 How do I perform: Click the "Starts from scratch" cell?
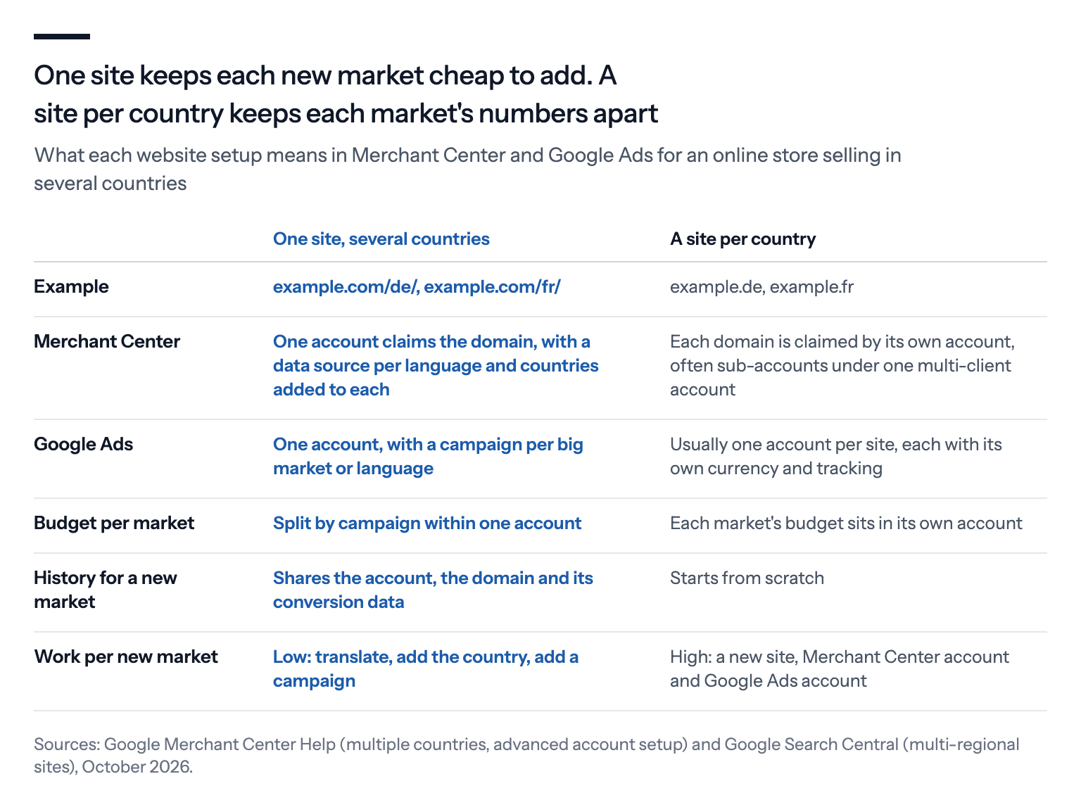pyautogui.click(x=747, y=578)
